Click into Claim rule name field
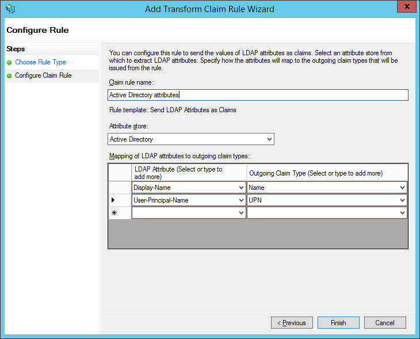The height and width of the screenshot is (339, 420). (258, 95)
